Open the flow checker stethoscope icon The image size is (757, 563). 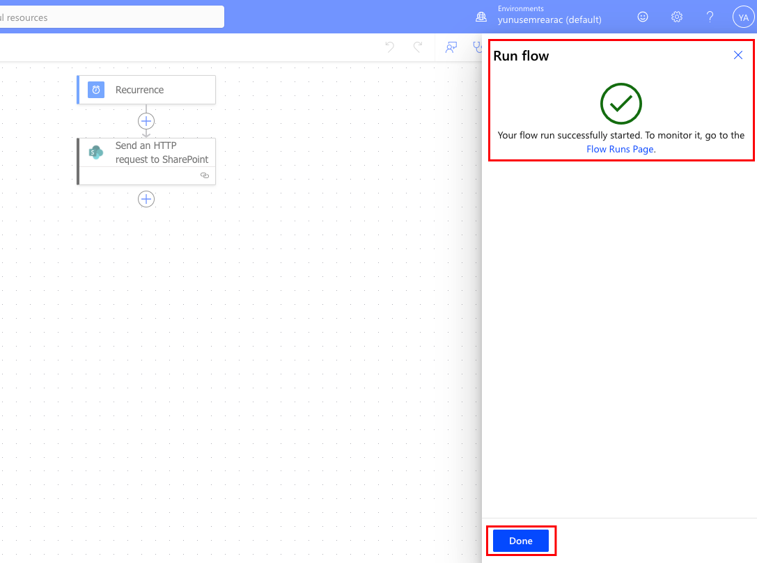point(477,47)
